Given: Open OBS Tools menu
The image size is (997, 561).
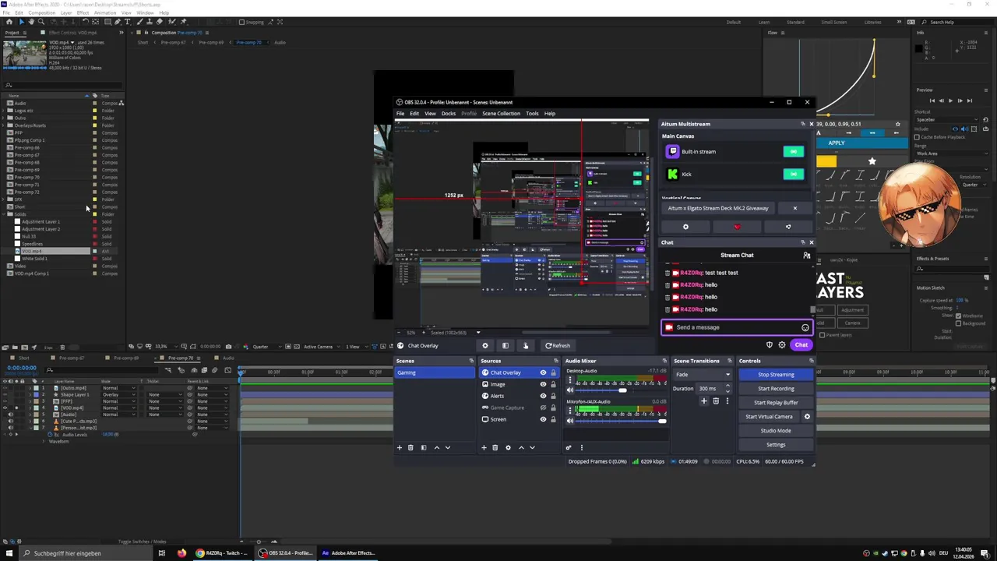Looking at the screenshot, I should [x=532, y=114].
